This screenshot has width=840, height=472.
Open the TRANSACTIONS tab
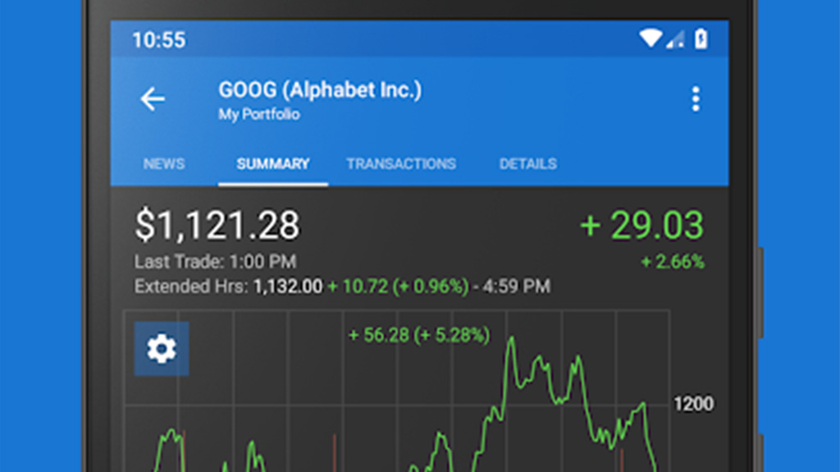pos(401,163)
